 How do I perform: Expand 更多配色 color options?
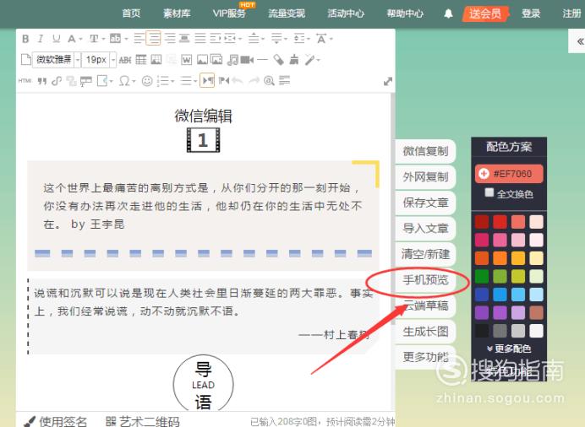509,349
